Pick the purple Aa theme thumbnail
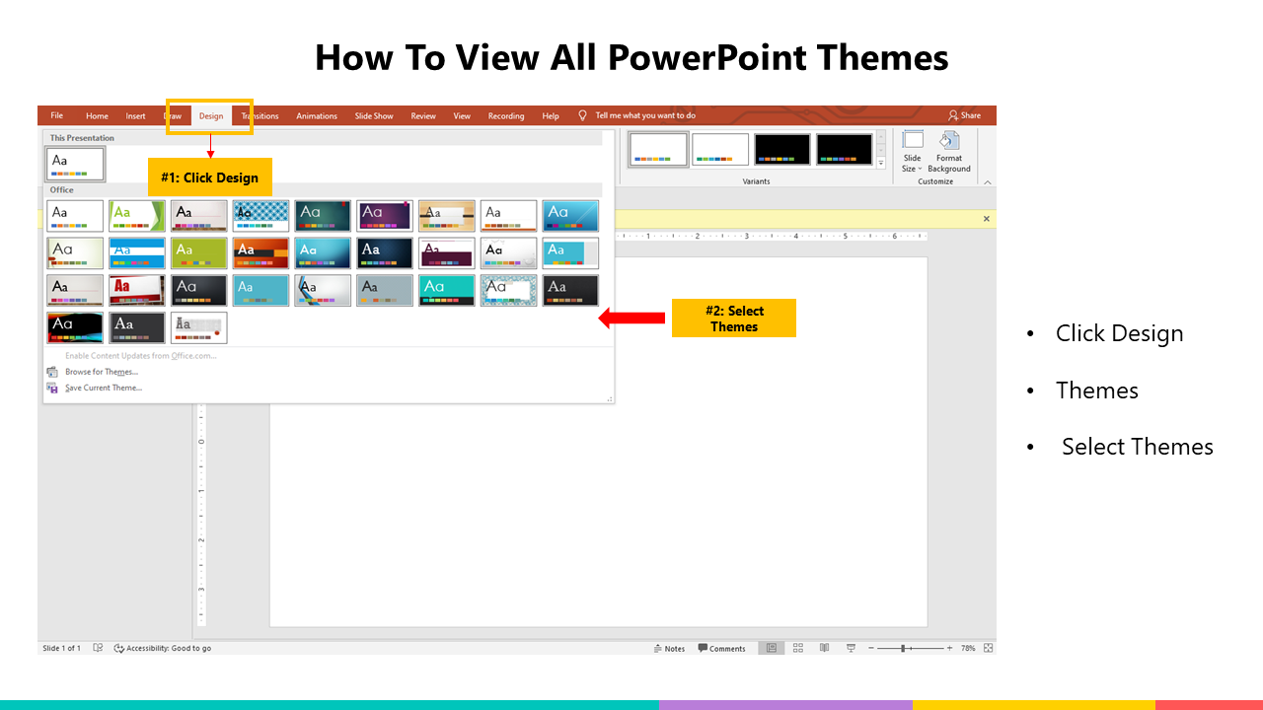 coord(385,216)
